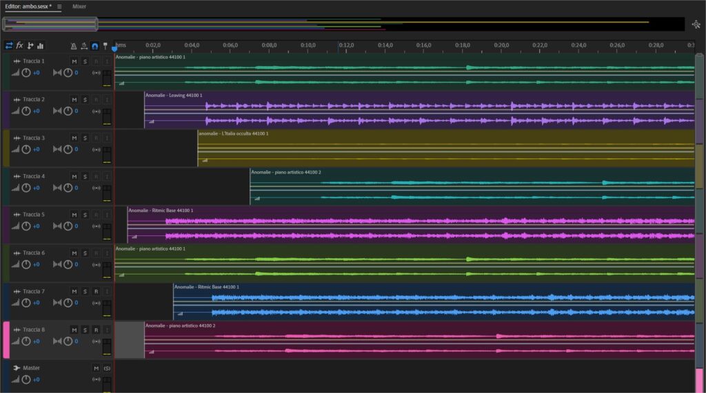Select Traccia 5 track name
706x393 pixels.
(x=34, y=215)
